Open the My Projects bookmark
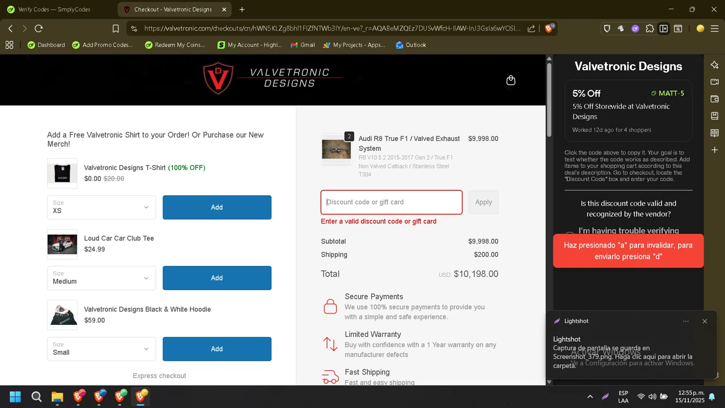Viewport: 725px width, 408px height. click(354, 45)
